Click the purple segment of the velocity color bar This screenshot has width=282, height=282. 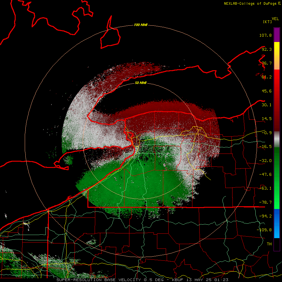[x=277, y=35]
